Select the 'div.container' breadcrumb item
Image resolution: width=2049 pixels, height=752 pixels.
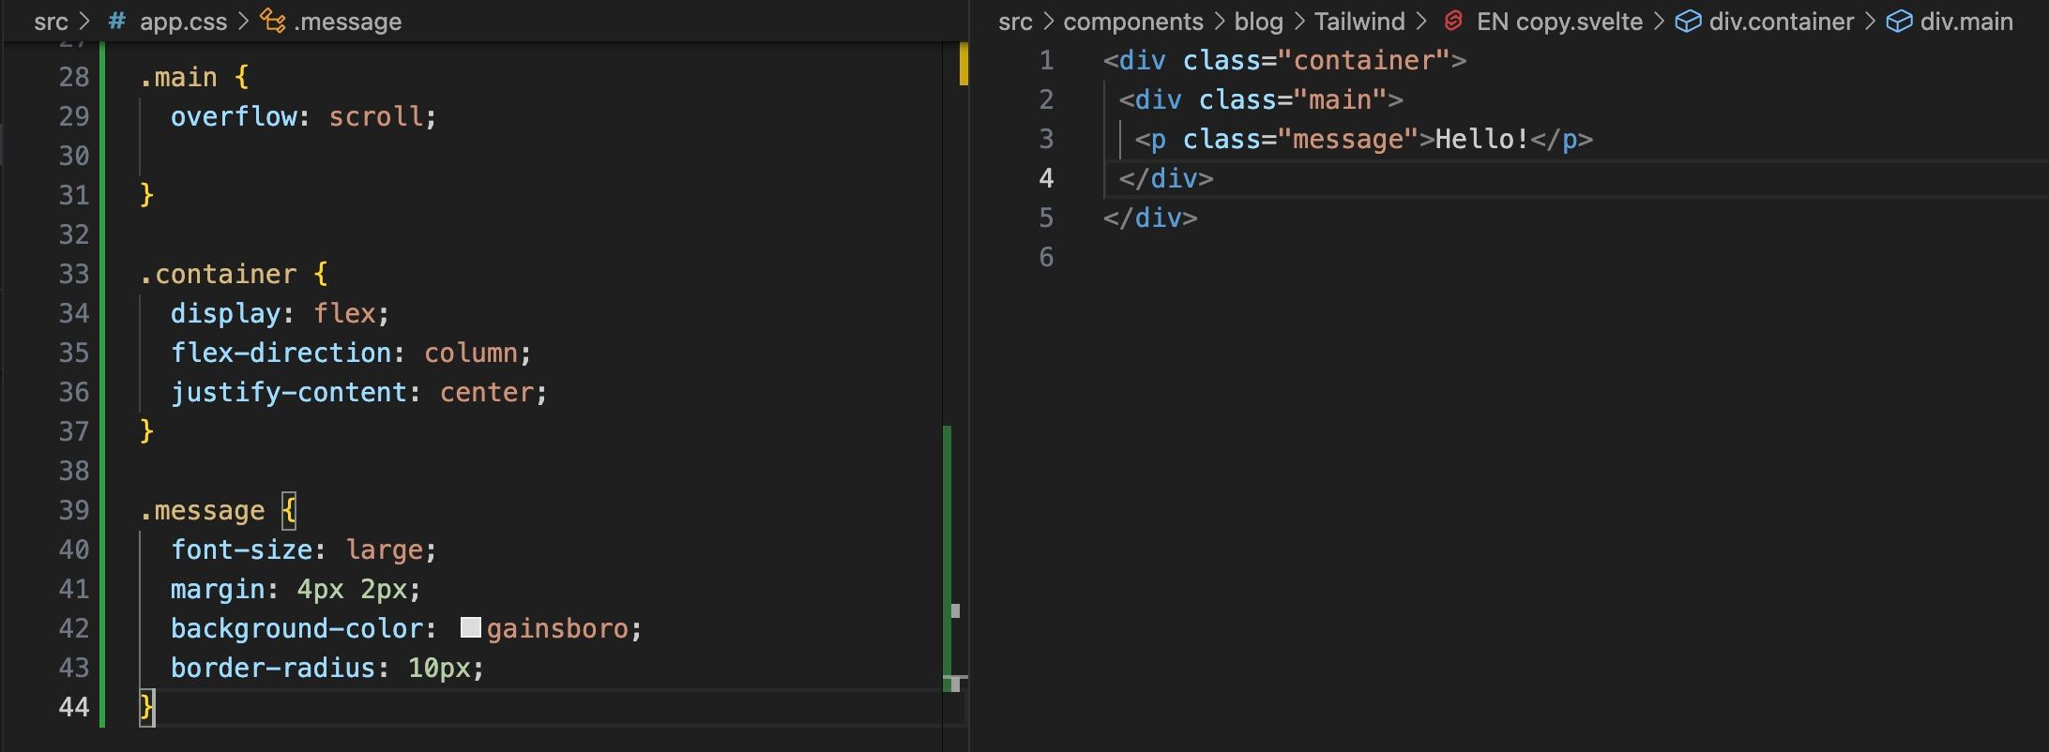tap(1782, 22)
